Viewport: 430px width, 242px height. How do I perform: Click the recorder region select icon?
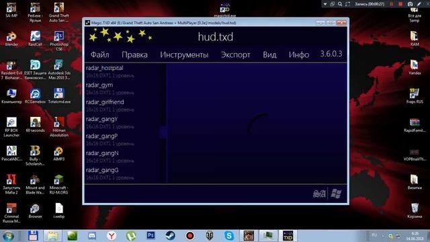point(348,4)
